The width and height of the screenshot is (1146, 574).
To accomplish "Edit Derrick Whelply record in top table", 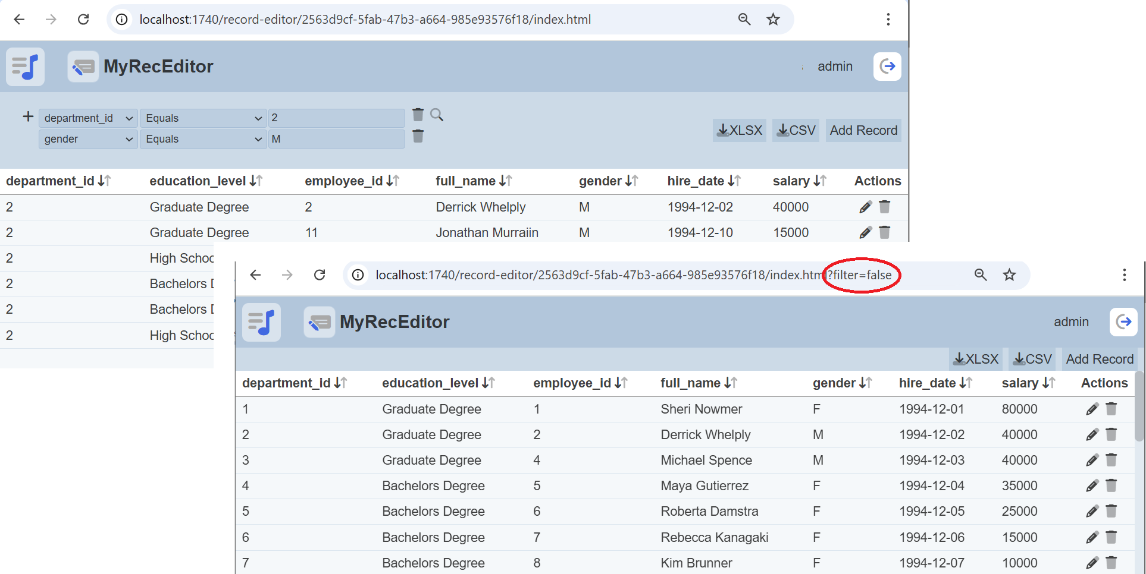I will click(865, 207).
